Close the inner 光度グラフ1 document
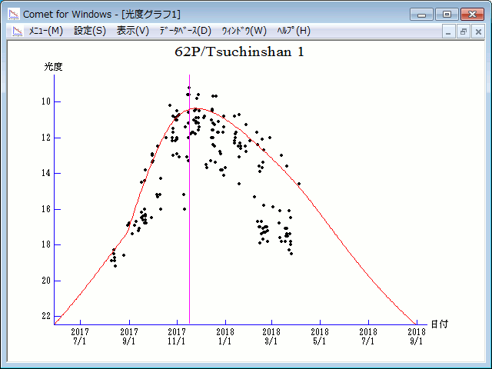The image size is (492, 369). (x=477, y=32)
